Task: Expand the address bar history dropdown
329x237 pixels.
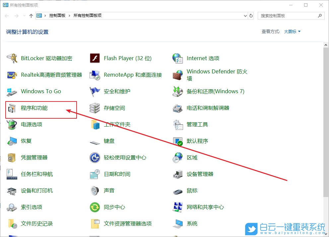Action: [x=245, y=16]
